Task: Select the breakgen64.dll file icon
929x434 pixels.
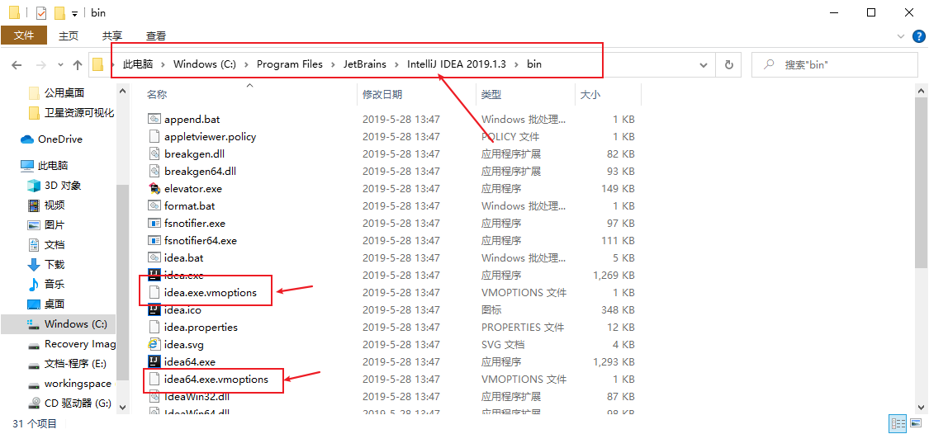Action: pyautogui.click(x=154, y=171)
